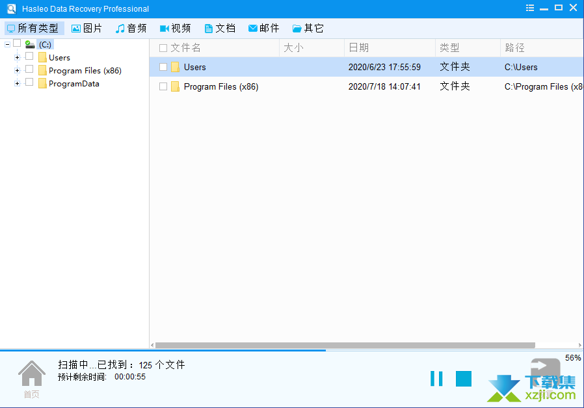This screenshot has height=408, width=584.
Task: Click Program Files (x86) name in file list
Action: [x=221, y=86]
